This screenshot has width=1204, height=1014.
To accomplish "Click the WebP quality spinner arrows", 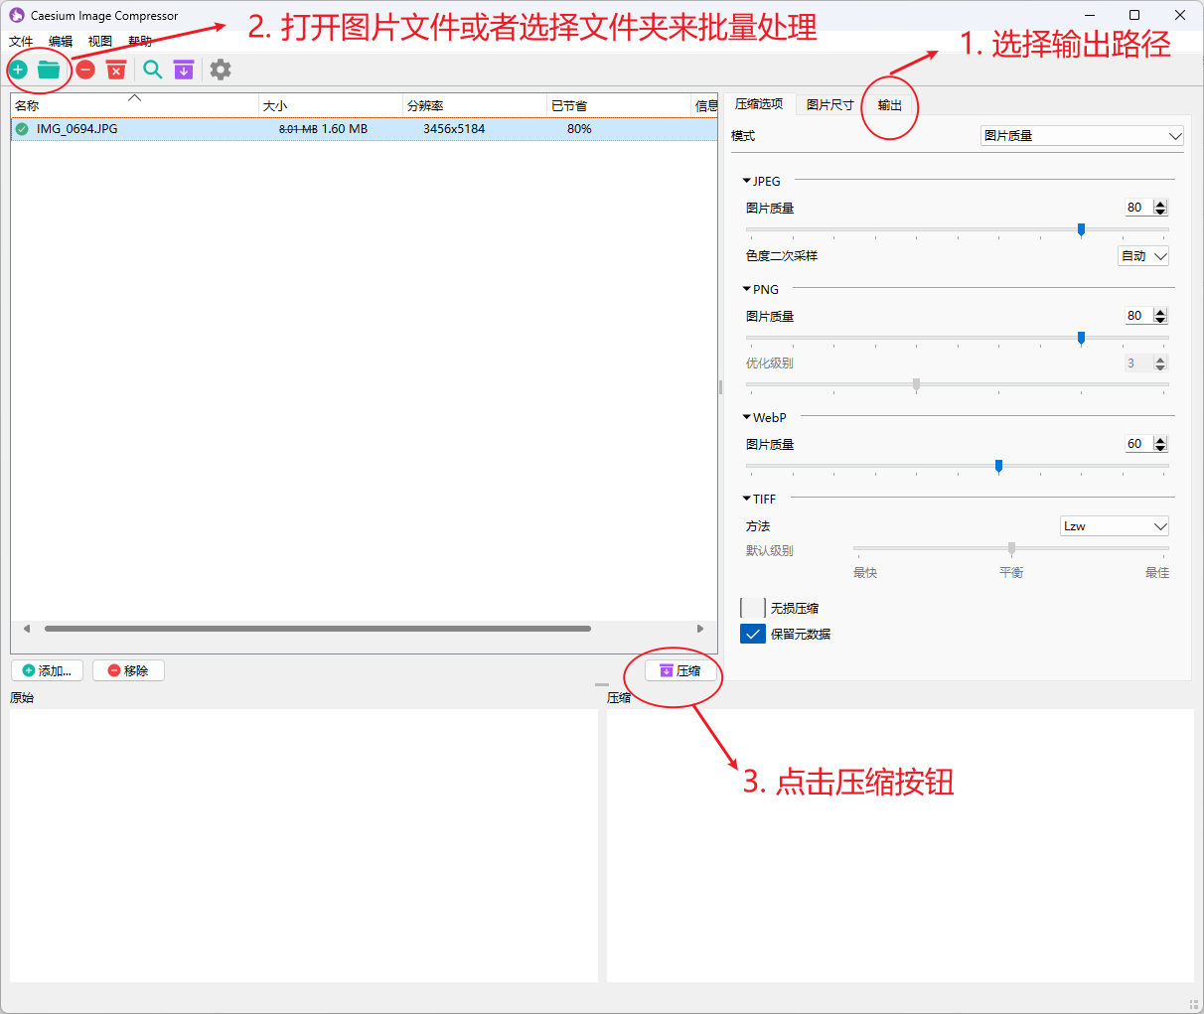I will tap(1160, 444).
